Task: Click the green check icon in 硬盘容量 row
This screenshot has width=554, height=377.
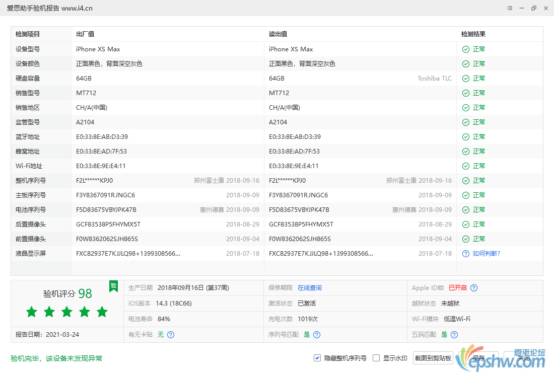Action: 466,79
